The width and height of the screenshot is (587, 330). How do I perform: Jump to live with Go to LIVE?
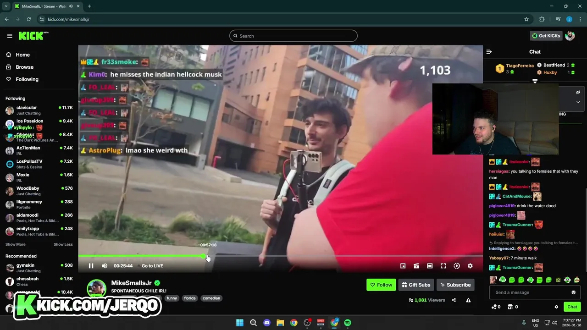click(152, 266)
